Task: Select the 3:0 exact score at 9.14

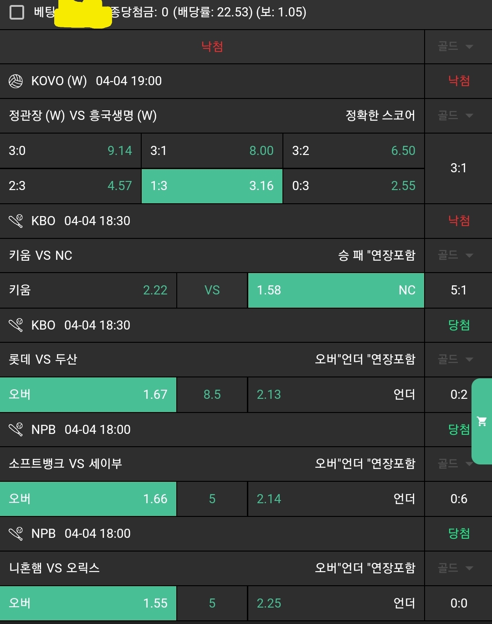Action: [x=70, y=151]
